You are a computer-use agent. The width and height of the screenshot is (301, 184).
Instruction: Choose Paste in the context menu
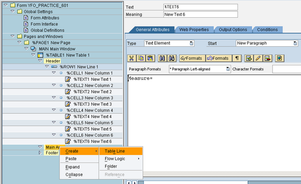pyautogui.click(x=79, y=159)
